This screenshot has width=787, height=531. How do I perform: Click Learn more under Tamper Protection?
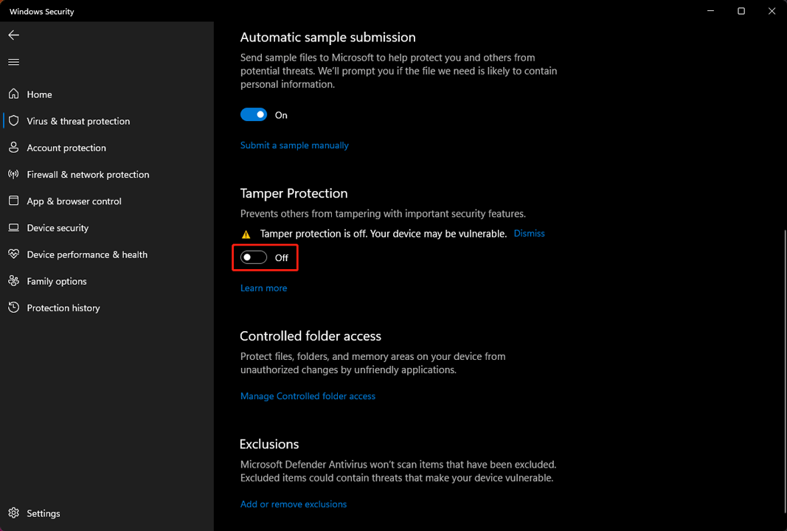[263, 288]
